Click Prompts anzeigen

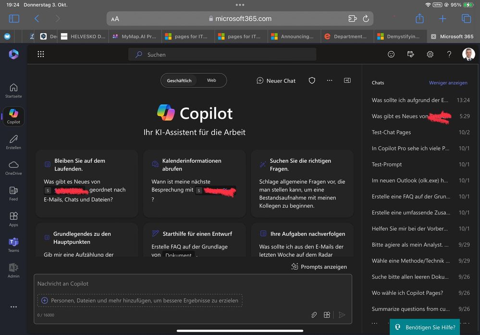[320, 266]
